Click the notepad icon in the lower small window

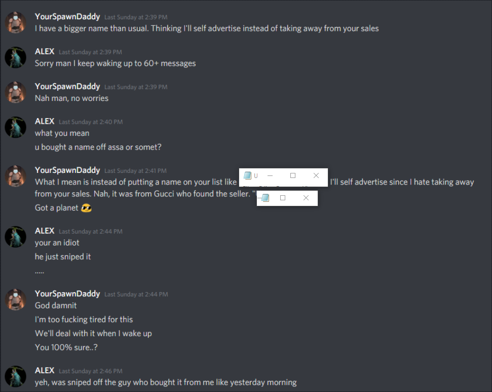tap(266, 198)
